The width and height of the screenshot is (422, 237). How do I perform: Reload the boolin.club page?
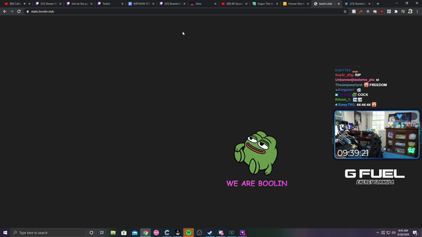[x=19, y=12]
